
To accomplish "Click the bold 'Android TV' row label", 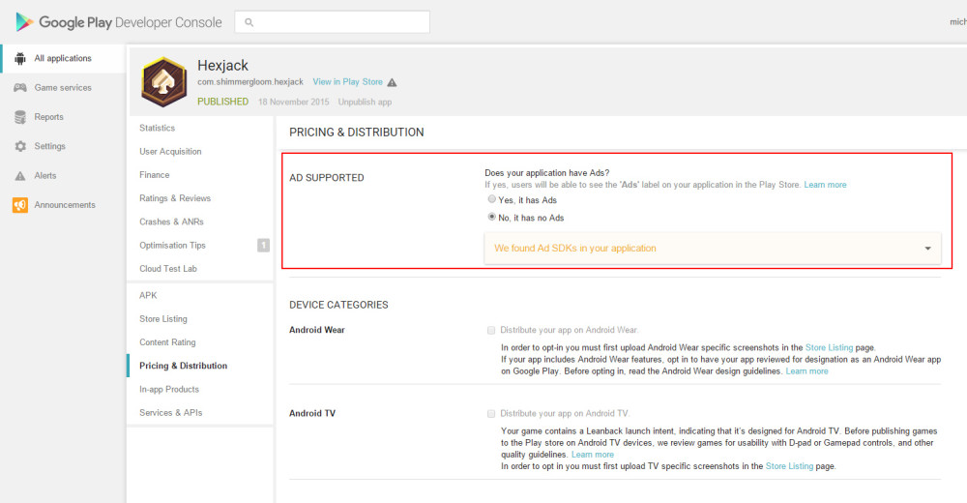I will 312,413.
